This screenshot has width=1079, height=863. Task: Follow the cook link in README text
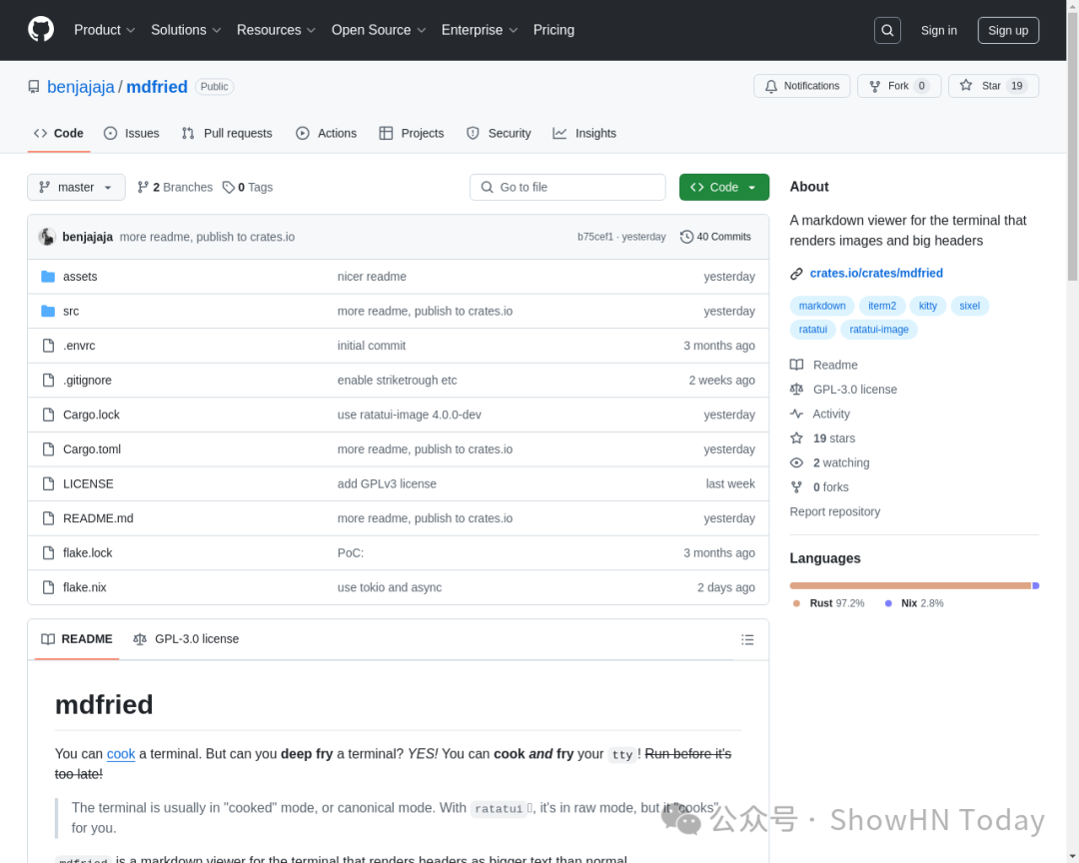[x=121, y=754]
